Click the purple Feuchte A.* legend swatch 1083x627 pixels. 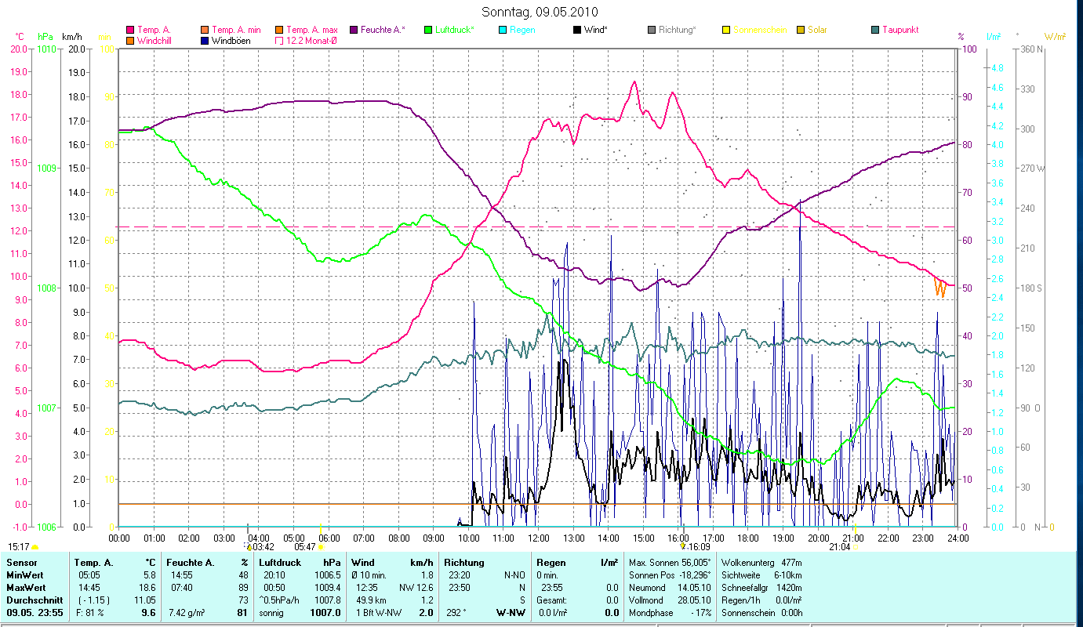tap(354, 30)
